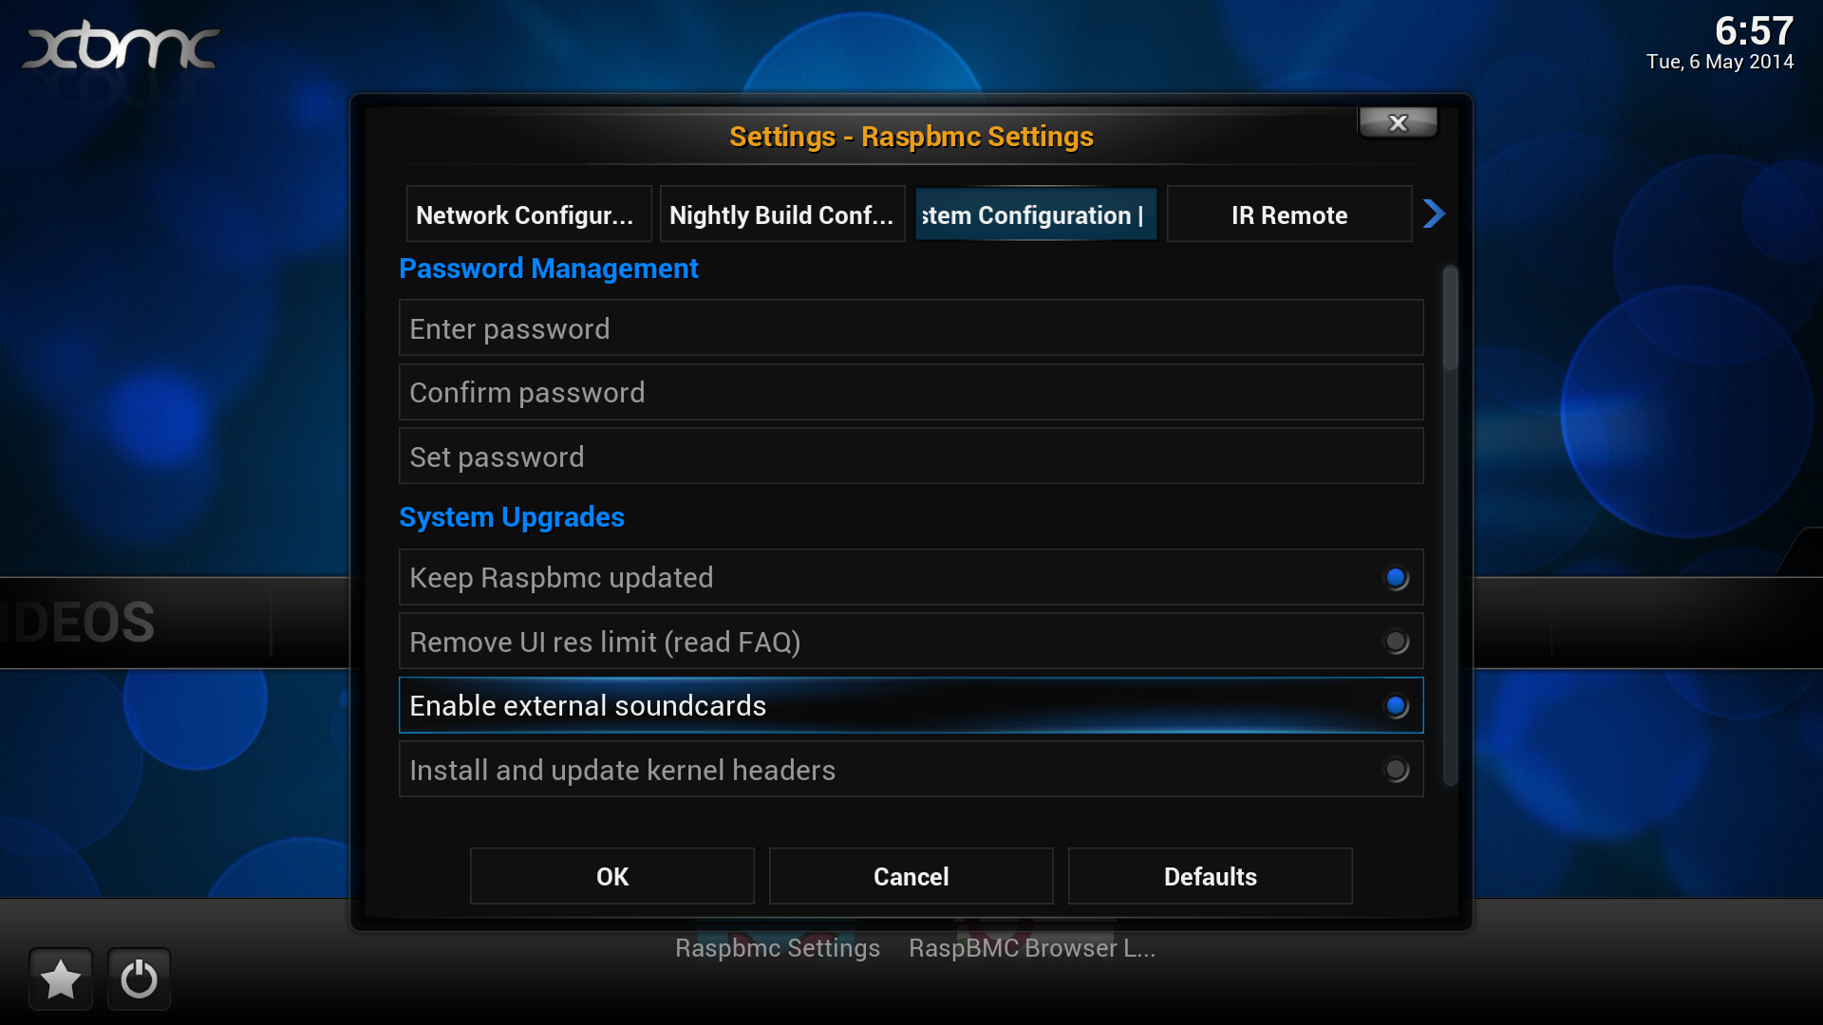This screenshot has height=1025, width=1823.
Task: Open Nightly Build Configuration tab
Action: coord(782,214)
